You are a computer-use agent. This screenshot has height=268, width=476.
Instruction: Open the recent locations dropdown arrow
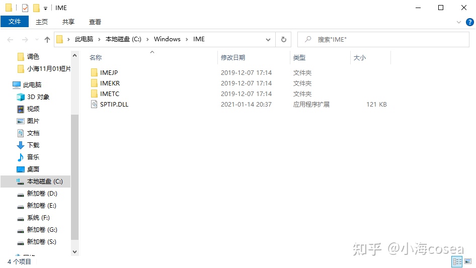click(x=37, y=39)
